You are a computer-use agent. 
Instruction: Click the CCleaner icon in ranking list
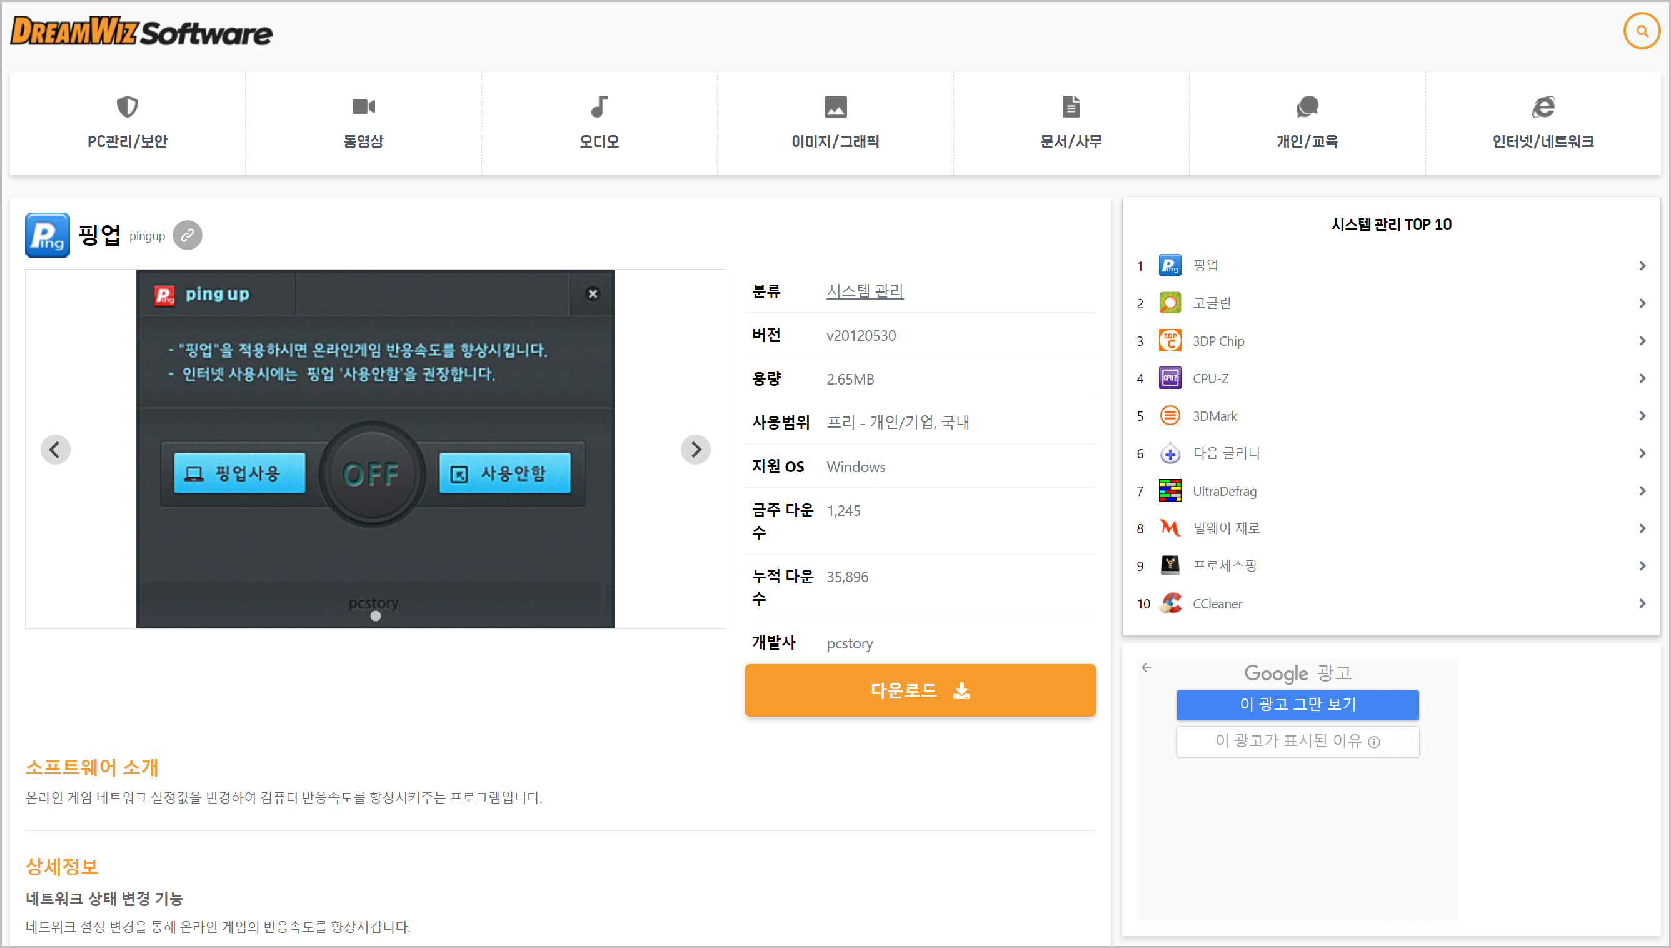pyautogui.click(x=1170, y=603)
